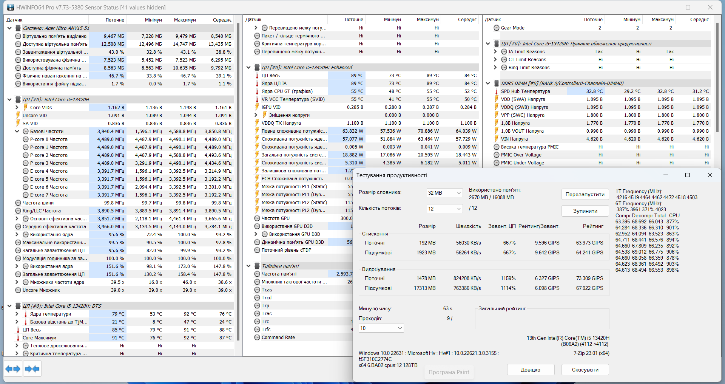Expand the IA Limit Reasons row
Image resolution: width=725 pixels, height=384 pixels.
(495, 52)
